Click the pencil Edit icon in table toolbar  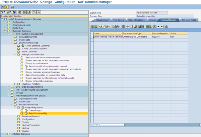104,27
